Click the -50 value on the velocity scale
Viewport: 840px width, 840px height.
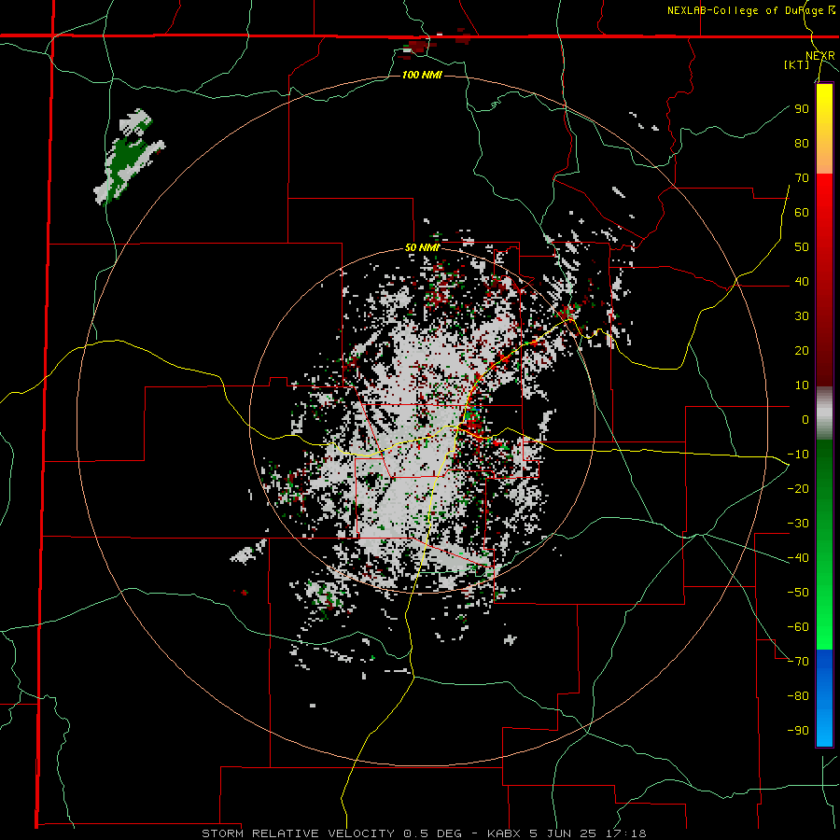[798, 593]
